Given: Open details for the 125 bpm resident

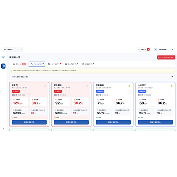Looking at the screenshot, I should click(29, 122).
